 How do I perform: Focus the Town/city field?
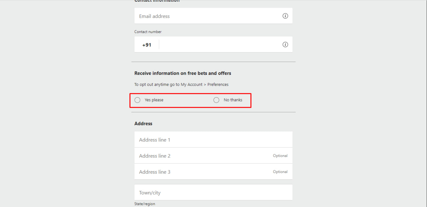(213, 193)
